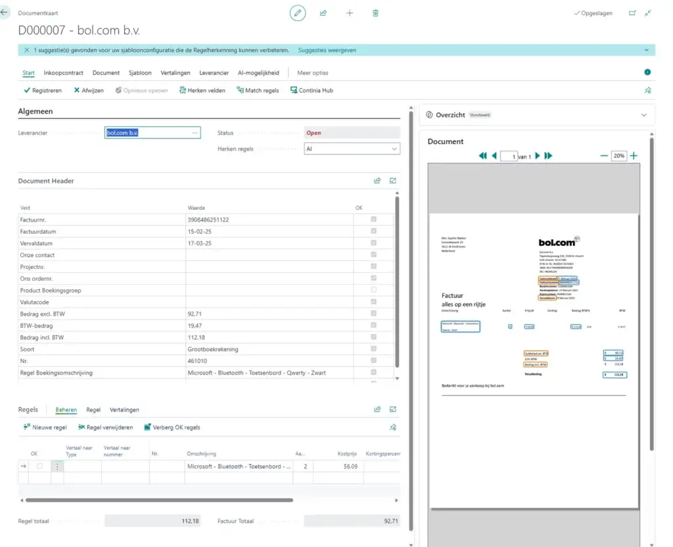This screenshot has width=673, height=547.
Task: Zoom in document preview with plus
Action: pyautogui.click(x=634, y=155)
